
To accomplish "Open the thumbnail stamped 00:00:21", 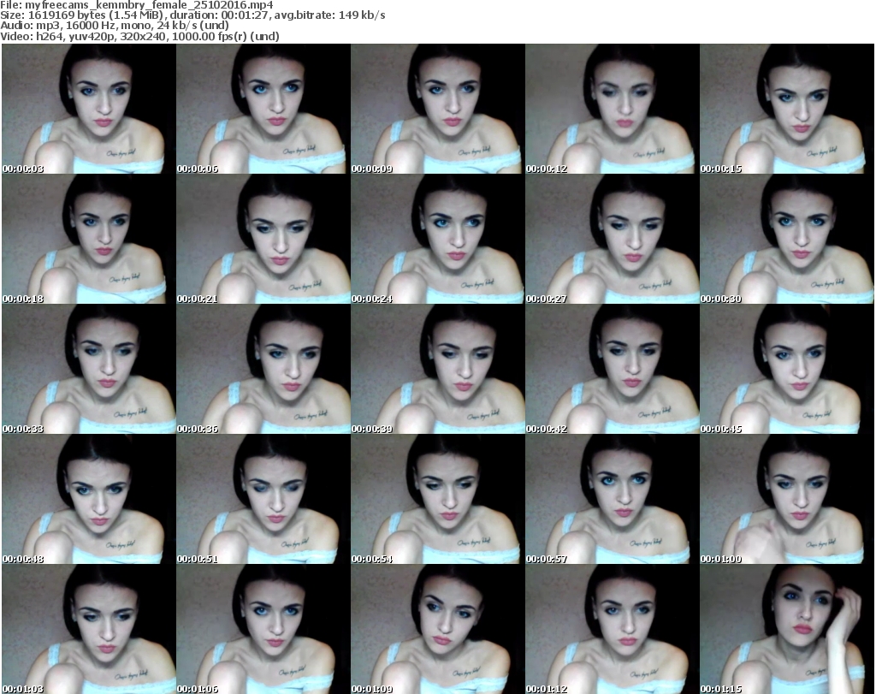I will click(x=263, y=239).
